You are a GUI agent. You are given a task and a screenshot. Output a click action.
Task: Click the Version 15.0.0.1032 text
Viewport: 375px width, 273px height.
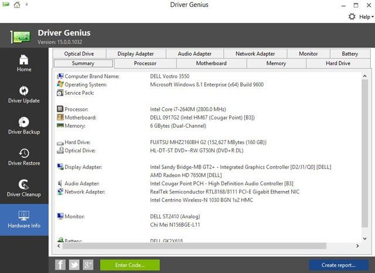(60, 42)
